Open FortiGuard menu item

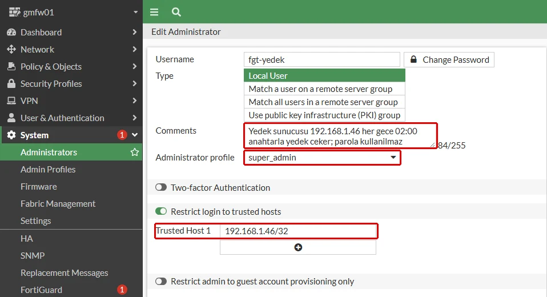coord(71,290)
